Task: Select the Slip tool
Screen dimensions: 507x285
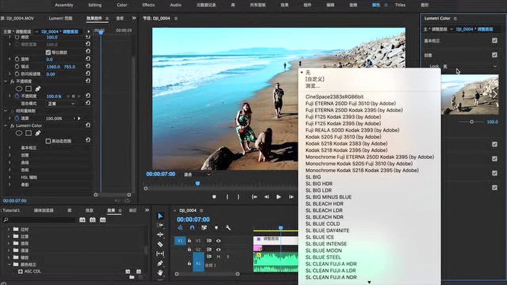Action: 160,254
